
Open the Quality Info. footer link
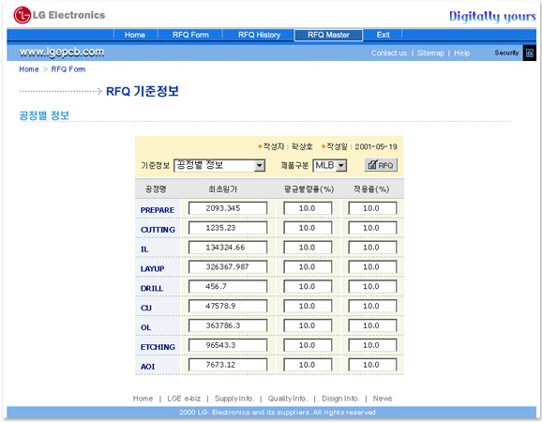pyautogui.click(x=288, y=399)
